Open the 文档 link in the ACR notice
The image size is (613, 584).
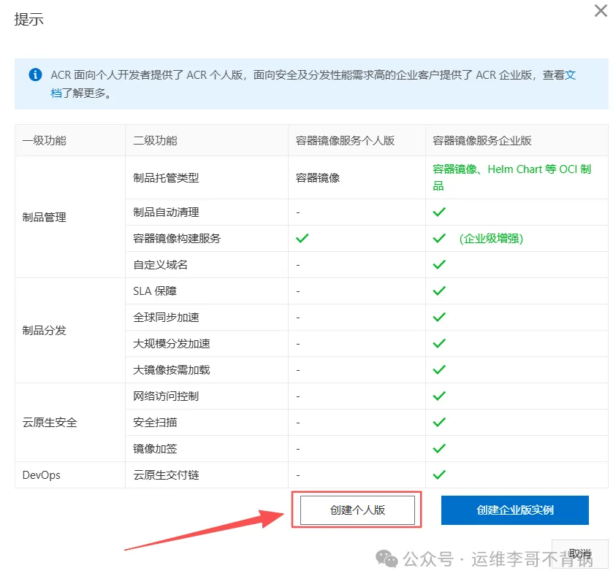coord(570,75)
